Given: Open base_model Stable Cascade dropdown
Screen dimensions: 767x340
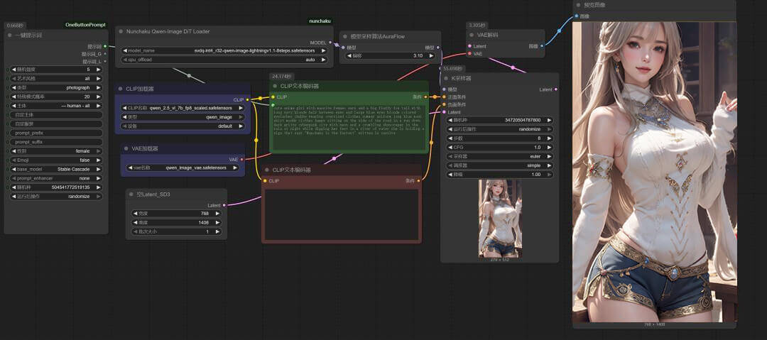Looking at the screenshot, I should pos(56,169).
